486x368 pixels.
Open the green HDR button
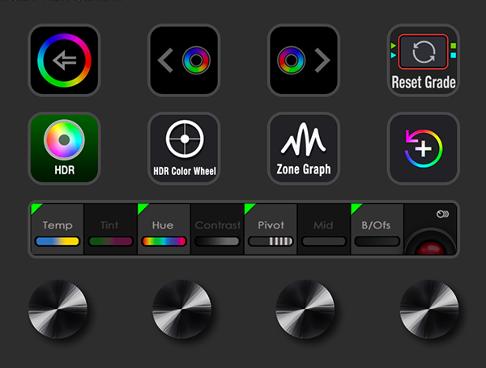click(x=64, y=148)
